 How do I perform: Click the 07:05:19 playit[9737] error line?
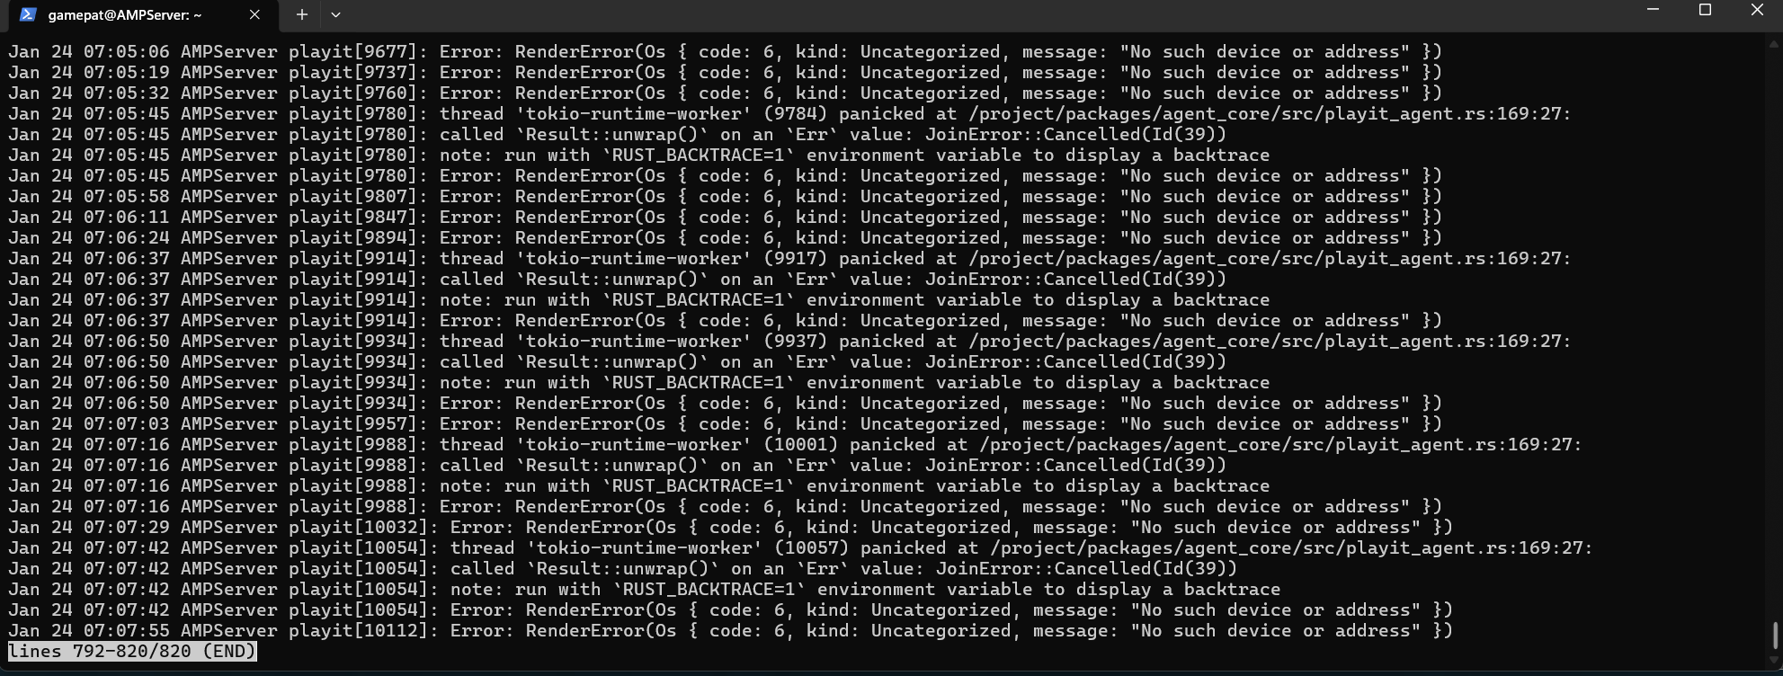tap(725, 72)
